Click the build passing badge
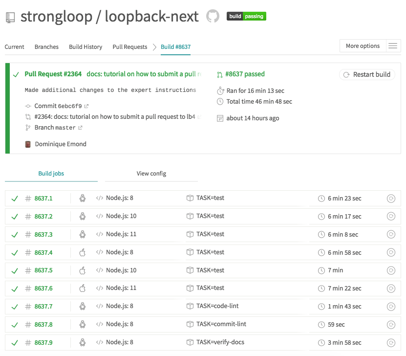 (x=246, y=16)
